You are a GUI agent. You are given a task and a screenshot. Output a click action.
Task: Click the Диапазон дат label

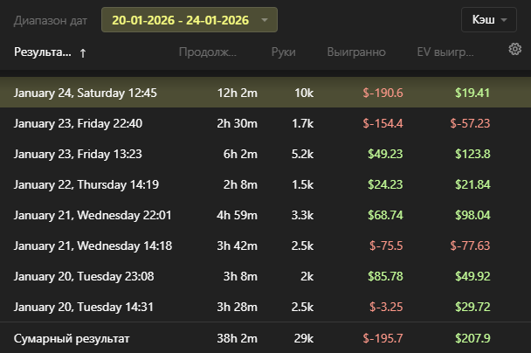coord(52,19)
